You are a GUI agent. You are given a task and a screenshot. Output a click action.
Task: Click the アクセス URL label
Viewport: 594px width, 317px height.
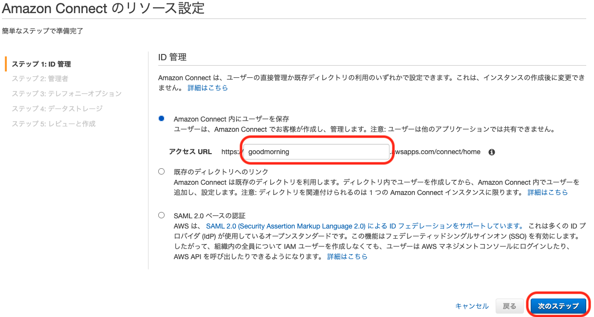click(x=190, y=152)
